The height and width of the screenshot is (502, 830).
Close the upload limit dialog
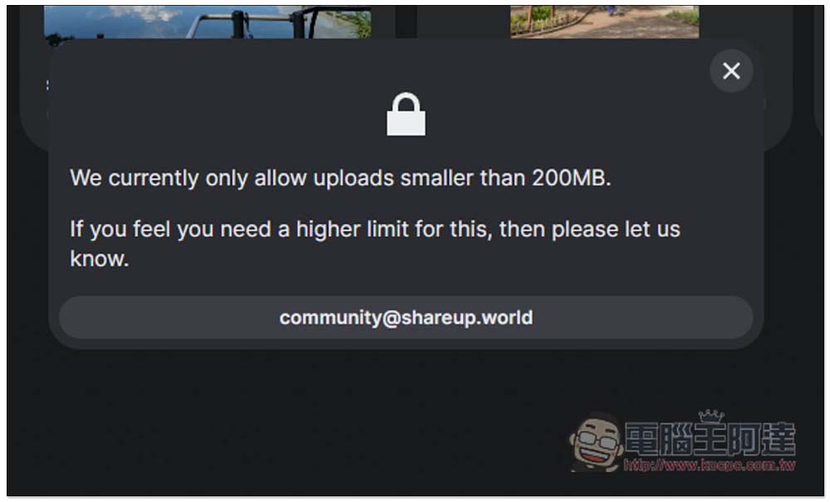pos(731,71)
